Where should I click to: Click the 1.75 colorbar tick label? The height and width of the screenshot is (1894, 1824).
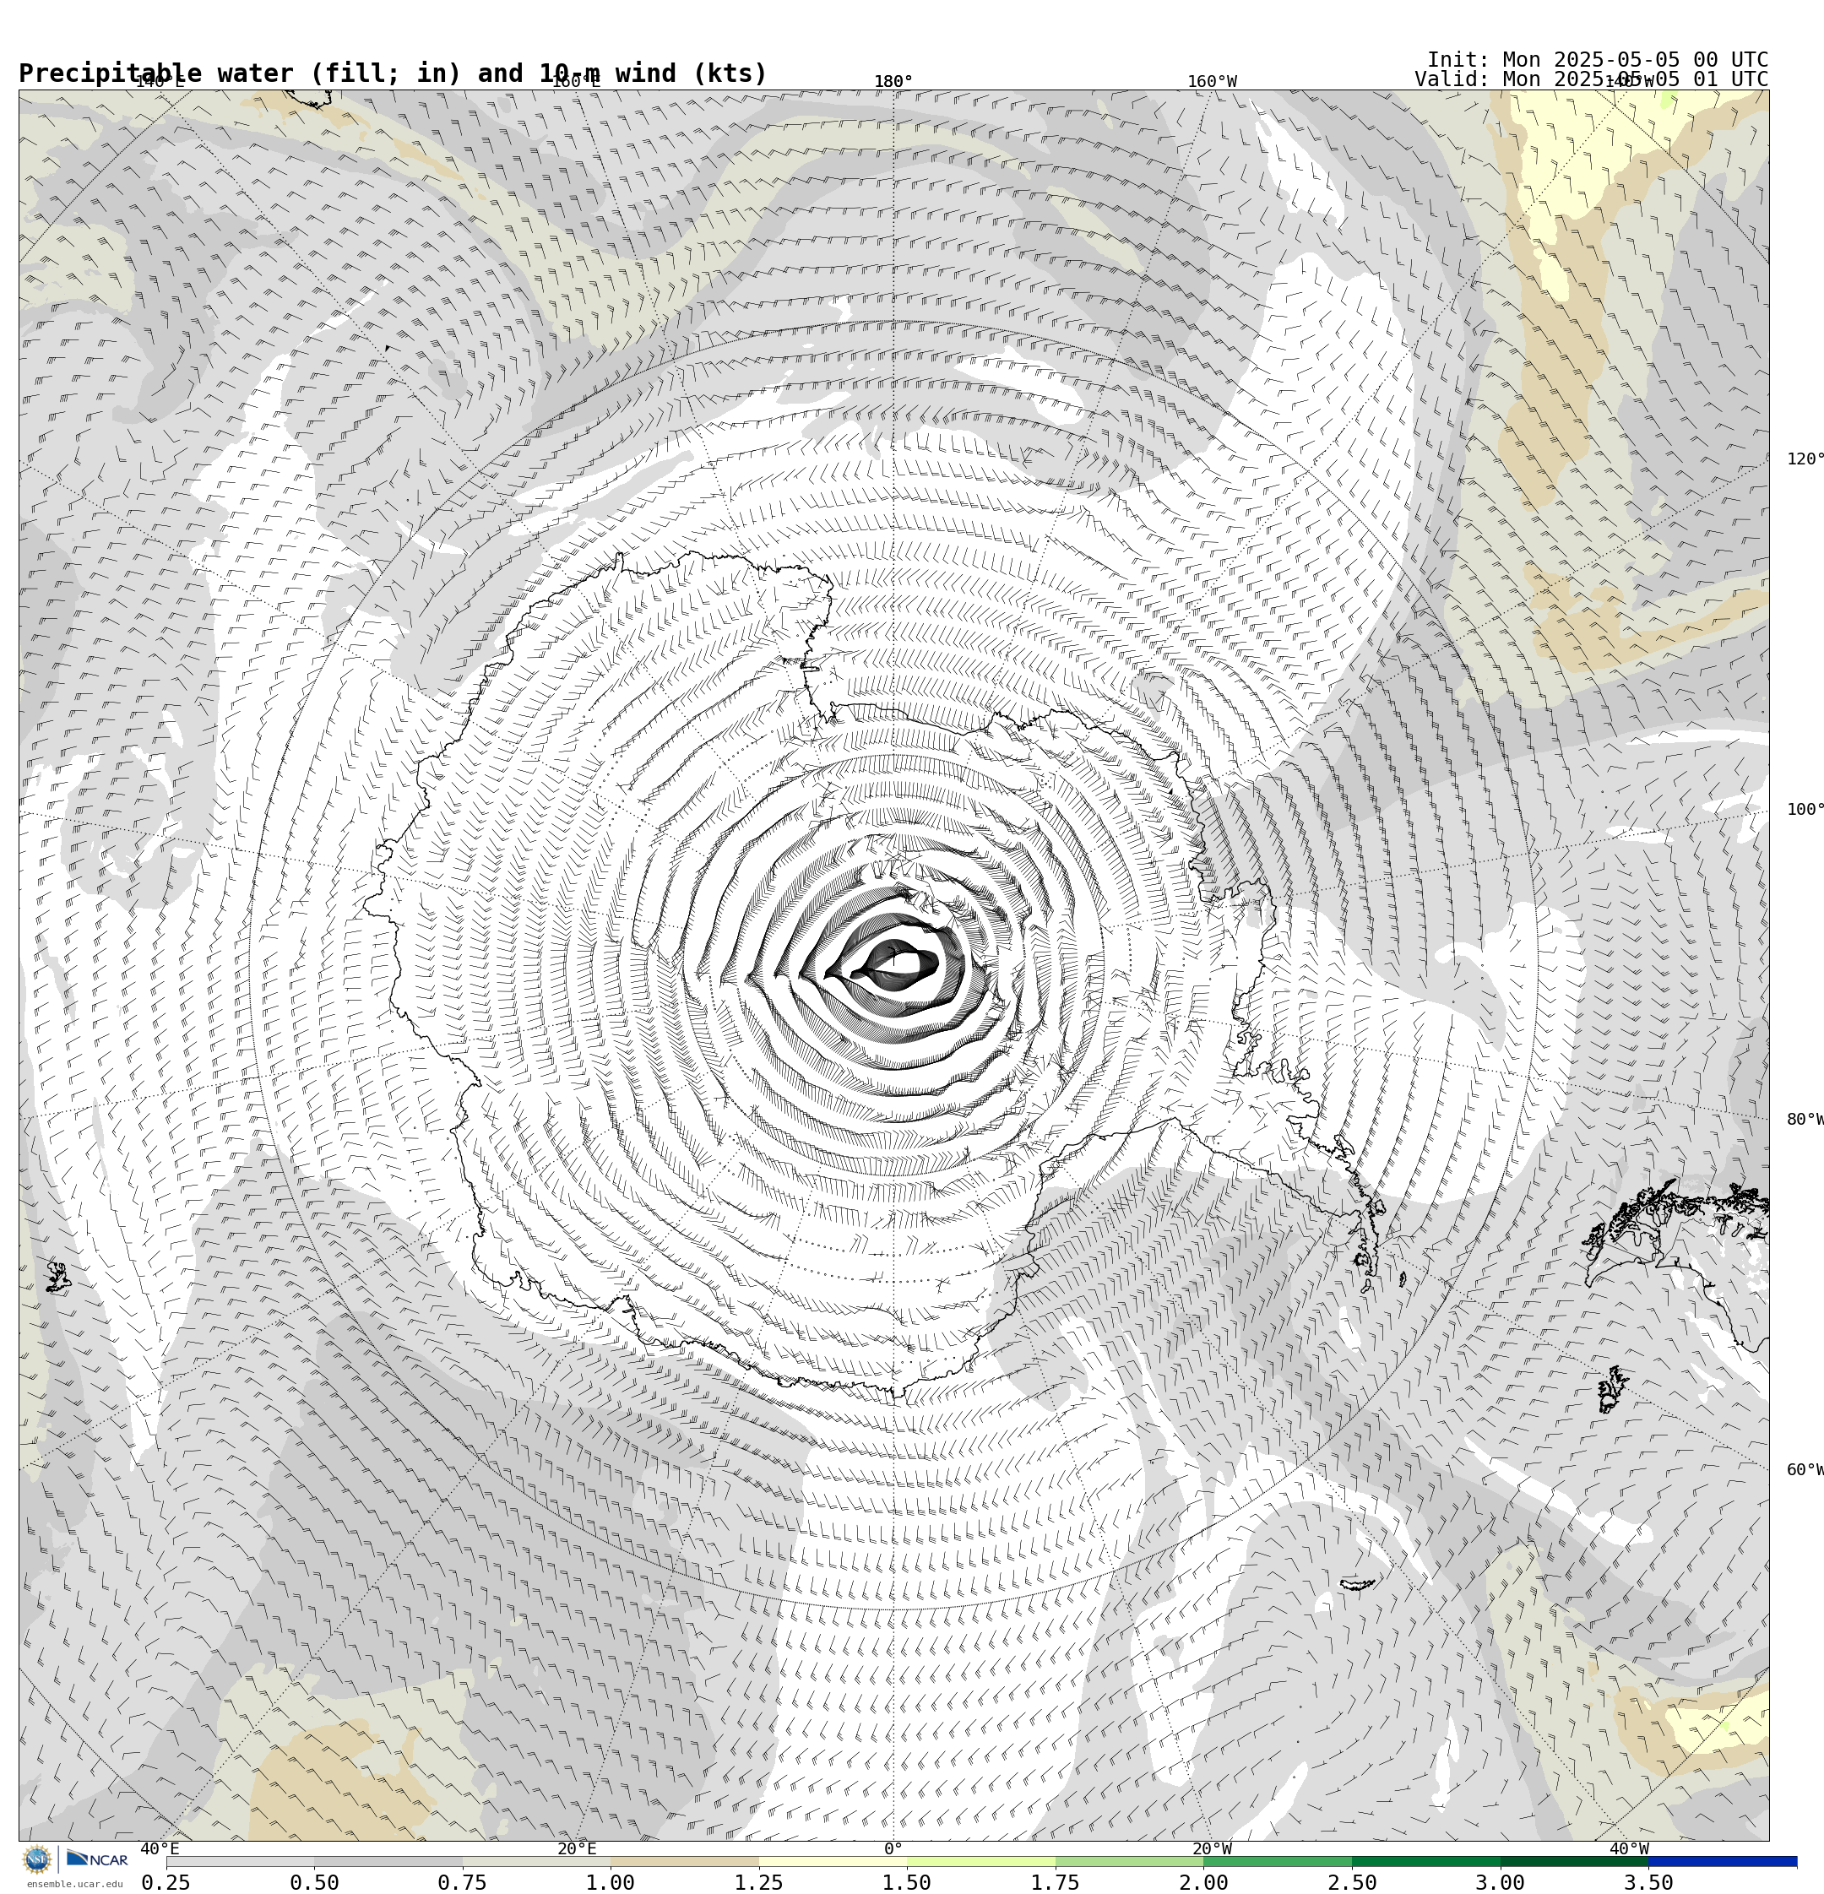pos(1056,1882)
